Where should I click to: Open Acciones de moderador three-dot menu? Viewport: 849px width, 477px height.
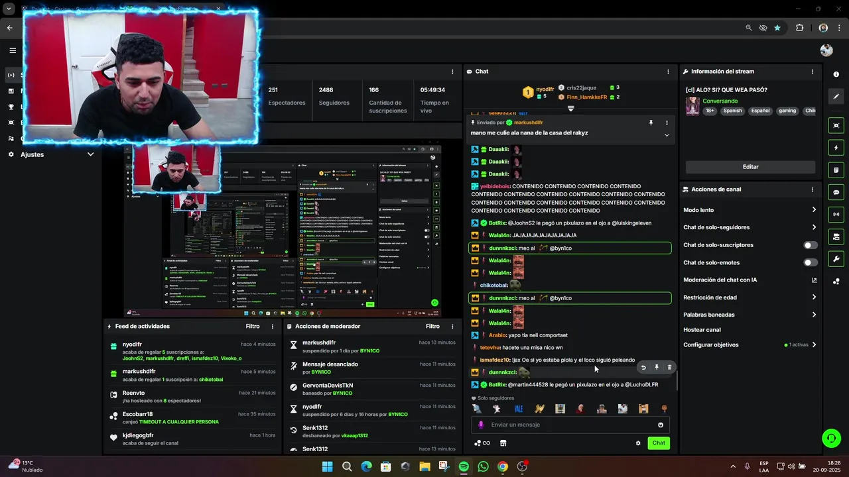coord(452,327)
